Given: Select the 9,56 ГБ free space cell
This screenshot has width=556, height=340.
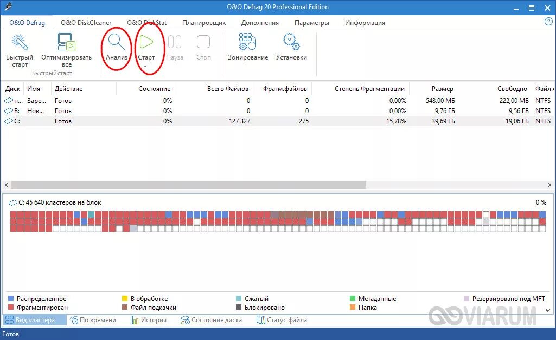Looking at the screenshot, I should [519, 111].
